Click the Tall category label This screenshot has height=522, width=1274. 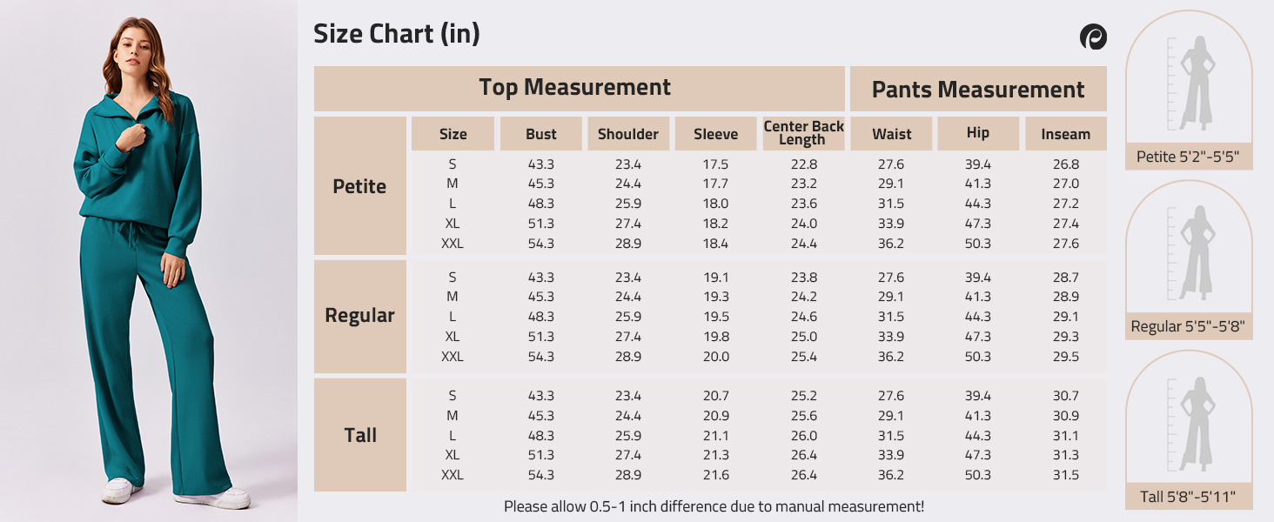(359, 435)
